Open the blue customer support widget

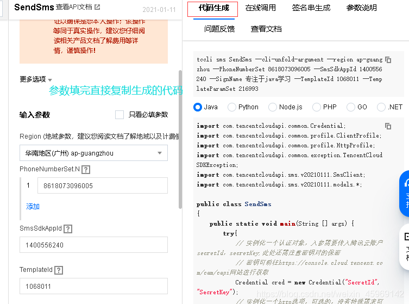(x=404, y=193)
